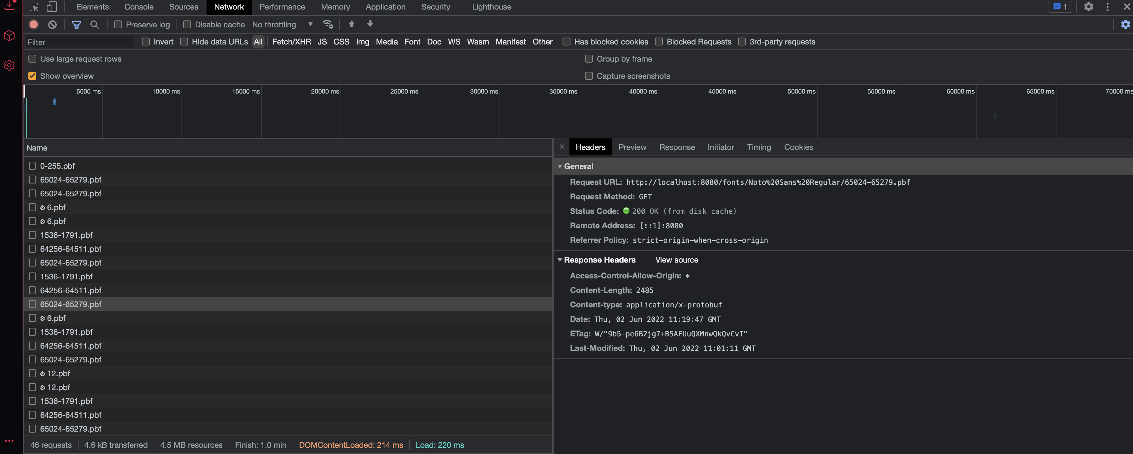Image resolution: width=1133 pixels, height=454 pixels.
Task: Collapse the Response Headers section
Action: tap(560, 260)
